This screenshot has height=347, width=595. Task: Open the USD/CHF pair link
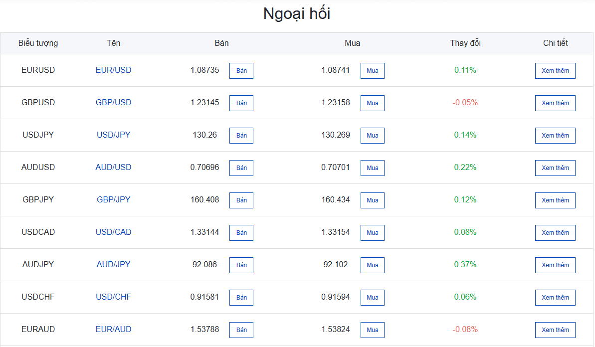click(x=113, y=297)
